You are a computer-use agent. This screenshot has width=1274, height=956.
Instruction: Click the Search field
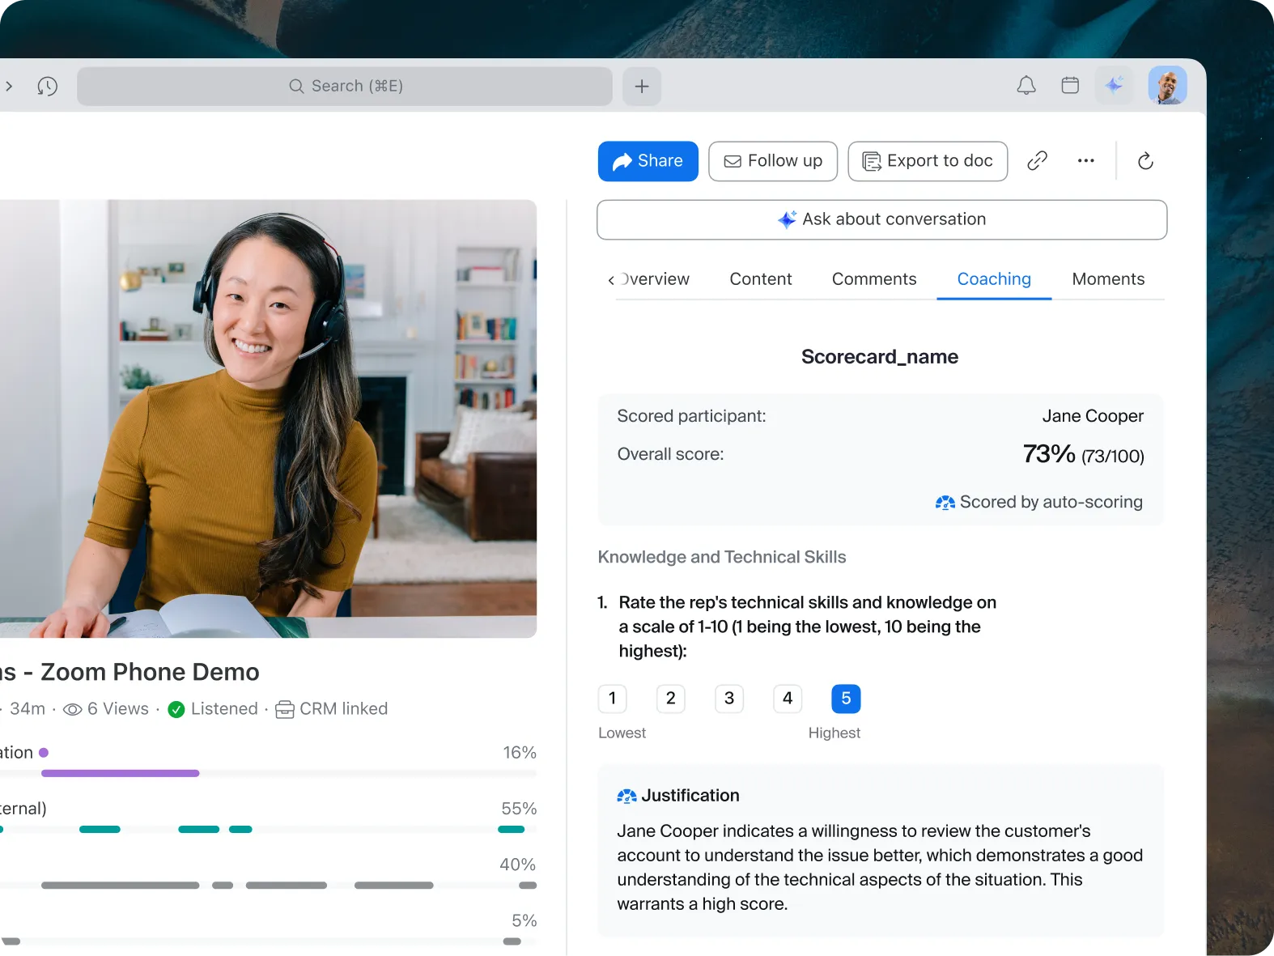pos(345,86)
